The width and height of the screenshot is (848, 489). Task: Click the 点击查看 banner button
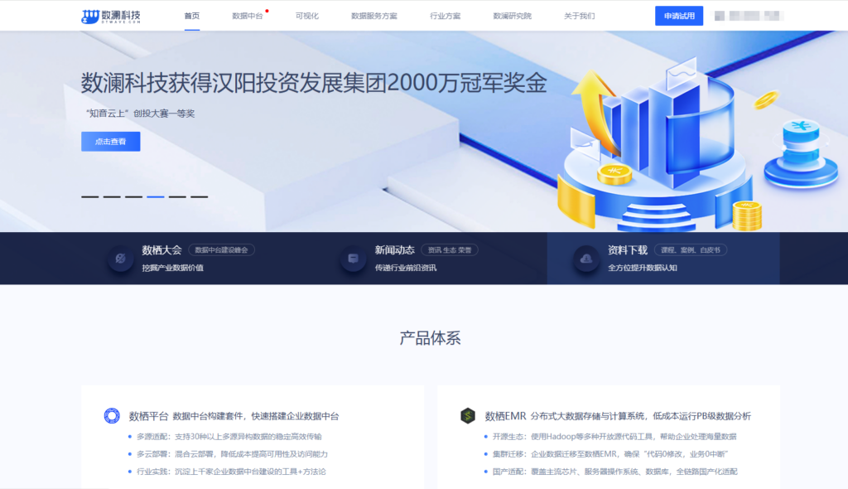pyautogui.click(x=111, y=141)
